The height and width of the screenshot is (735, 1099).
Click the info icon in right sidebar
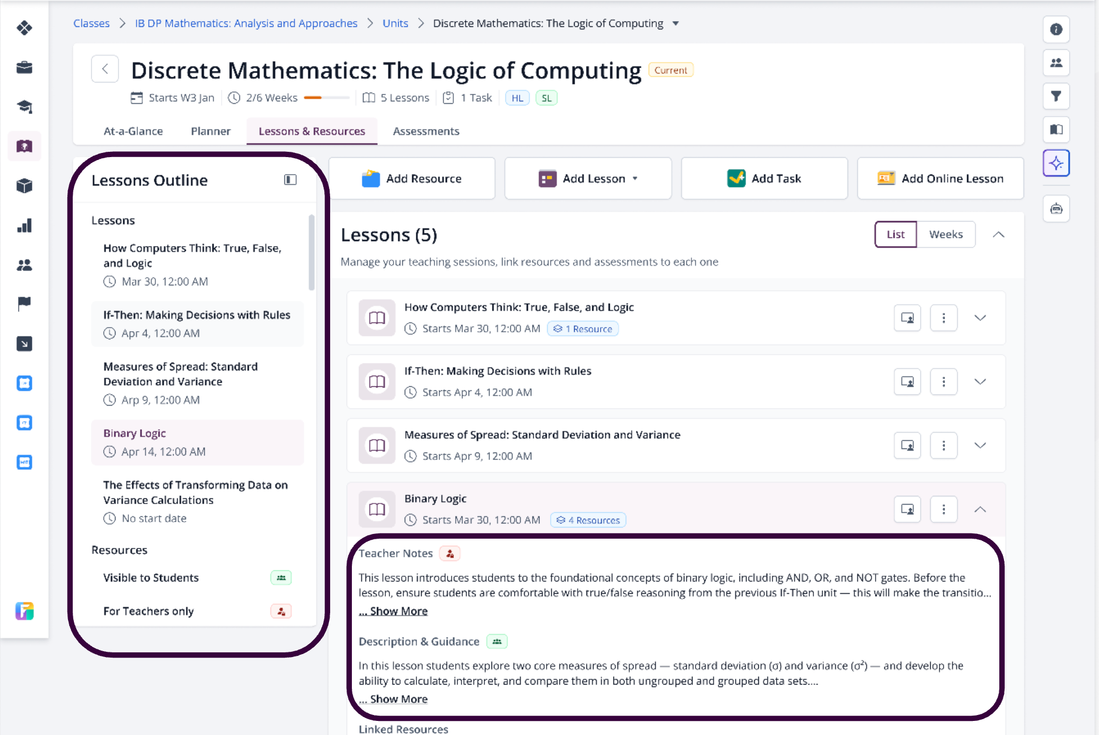(x=1056, y=29)
